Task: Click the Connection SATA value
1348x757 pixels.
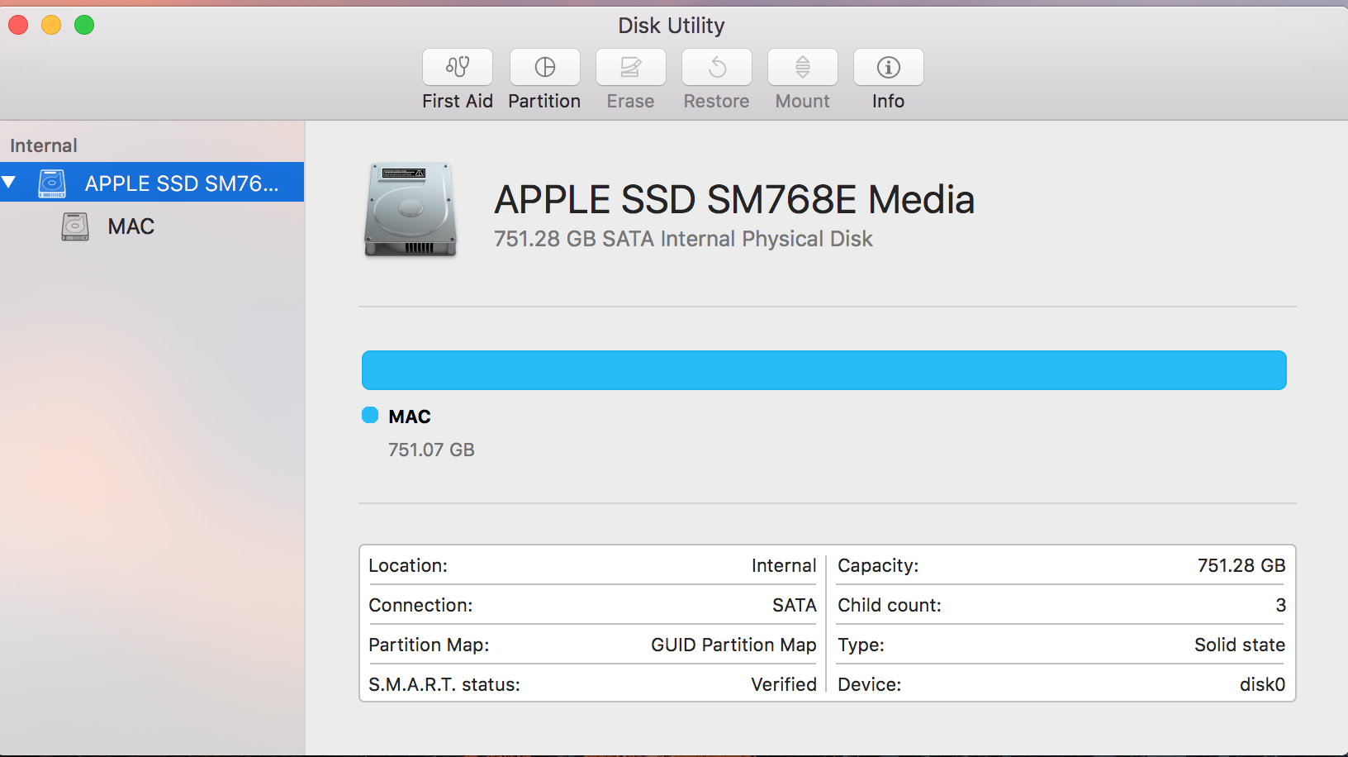Action: pos(795,605)
